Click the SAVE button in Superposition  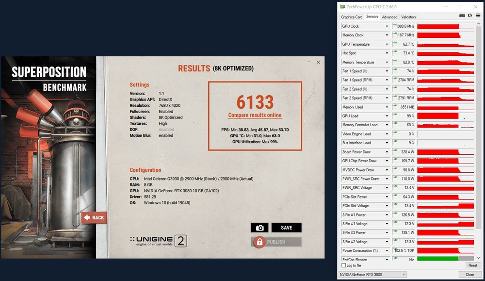[287, 228]
